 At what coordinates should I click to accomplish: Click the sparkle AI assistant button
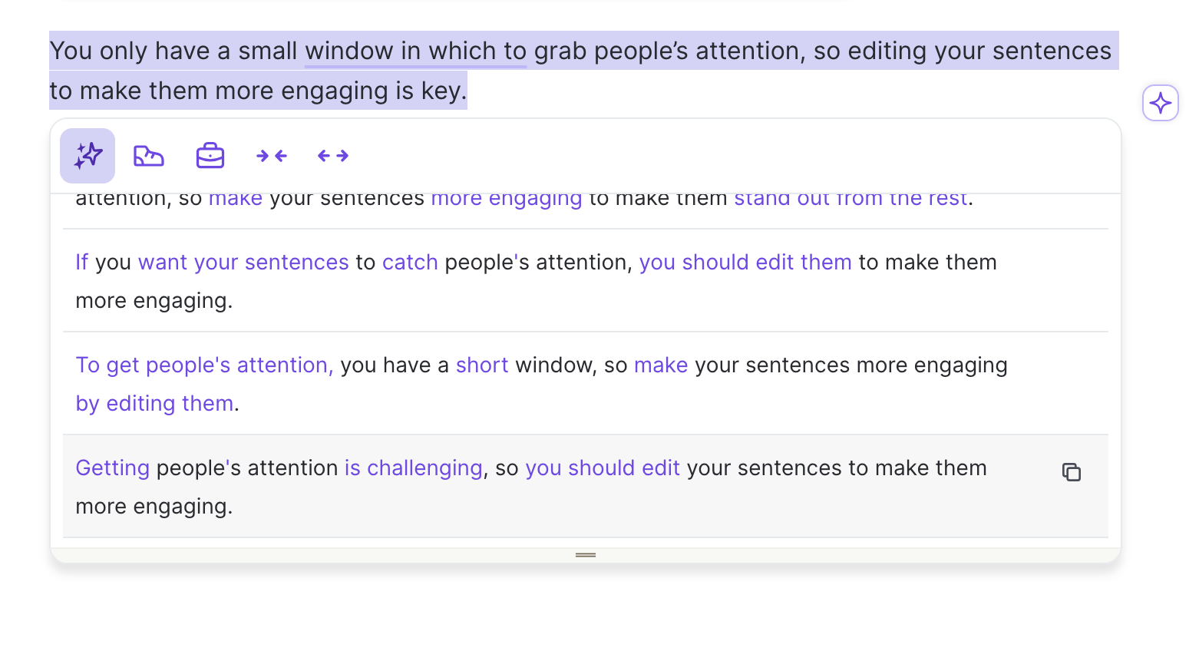[1160, 103]
